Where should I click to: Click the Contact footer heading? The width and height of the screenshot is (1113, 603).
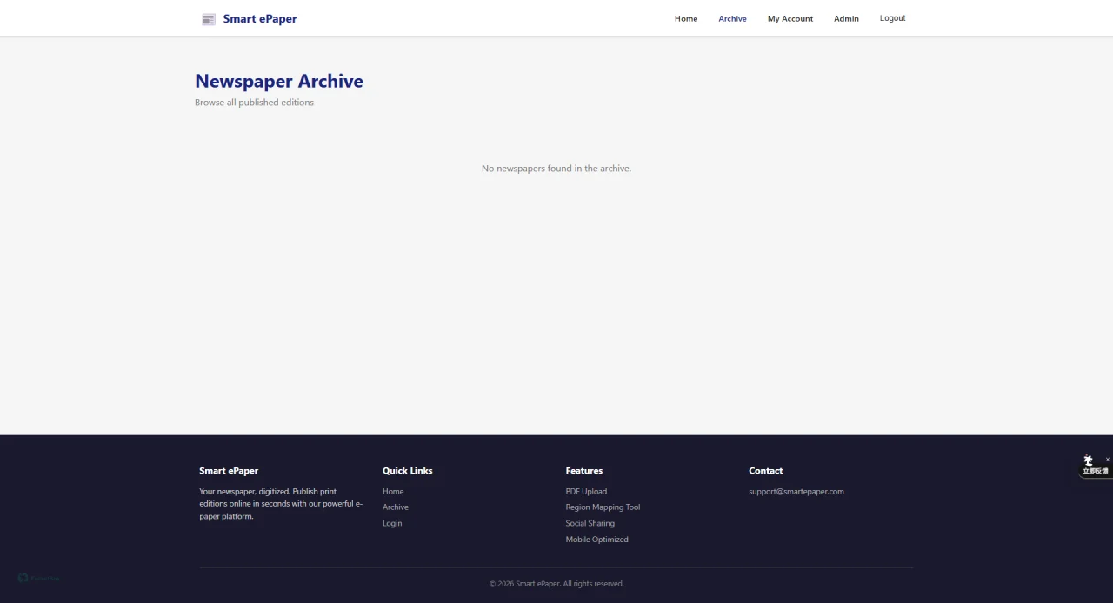pyautogui.click(x=765, y=471)
